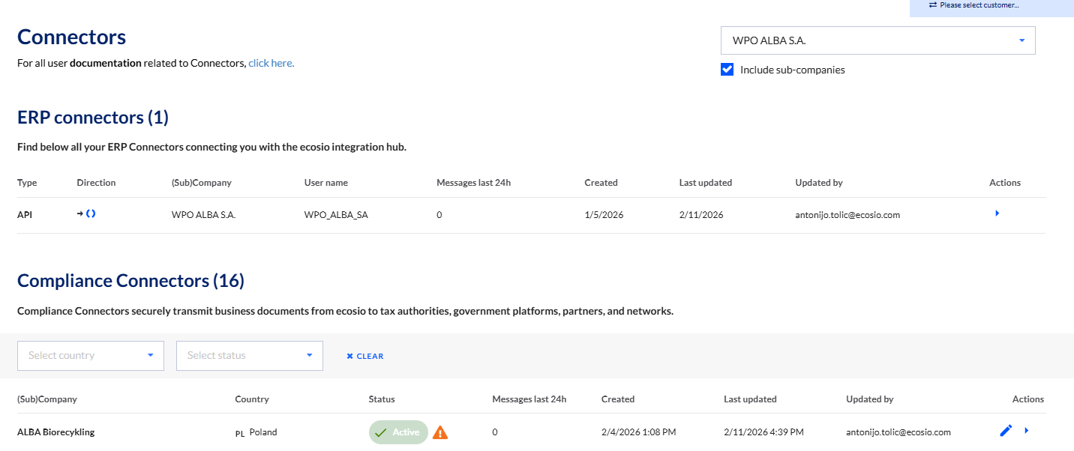Click the 2/4/2026 1:08 PM created timestamp

pos(639,432)
